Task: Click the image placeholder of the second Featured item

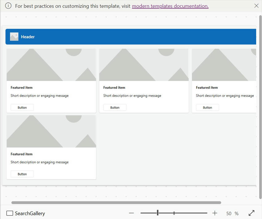Action: 144,64
